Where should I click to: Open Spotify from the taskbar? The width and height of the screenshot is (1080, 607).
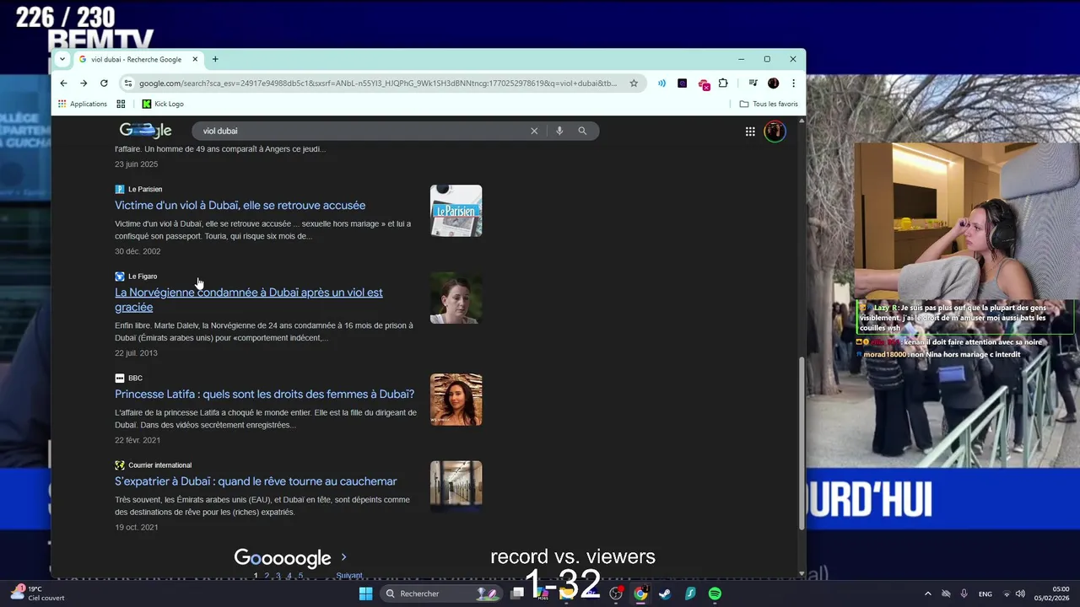(715, 594)
